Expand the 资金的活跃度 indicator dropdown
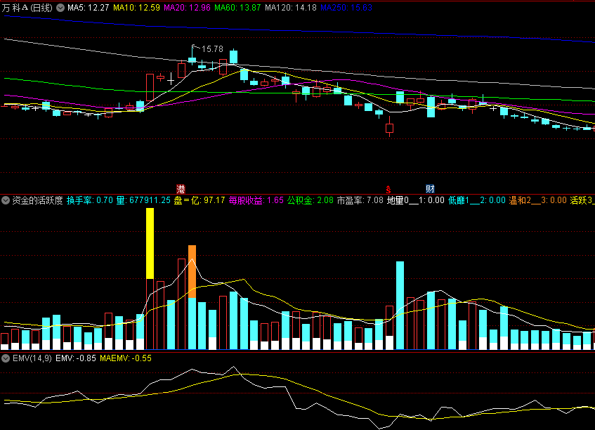Viewport: 595px width, 430px height. 6,200
